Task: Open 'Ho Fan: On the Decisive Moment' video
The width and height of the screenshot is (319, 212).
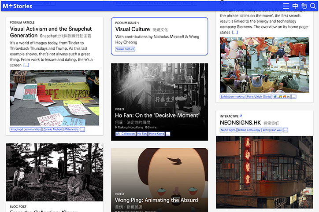Action: (x=157, y=115)
